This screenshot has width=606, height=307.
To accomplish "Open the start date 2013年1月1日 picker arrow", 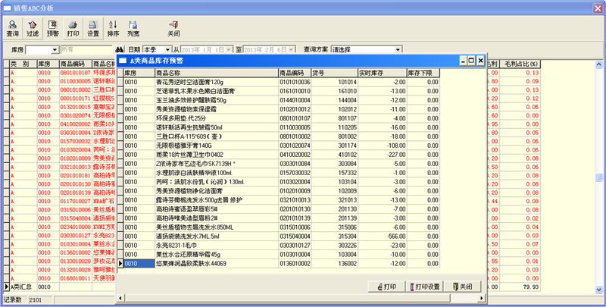I will (x=230, y=50).
